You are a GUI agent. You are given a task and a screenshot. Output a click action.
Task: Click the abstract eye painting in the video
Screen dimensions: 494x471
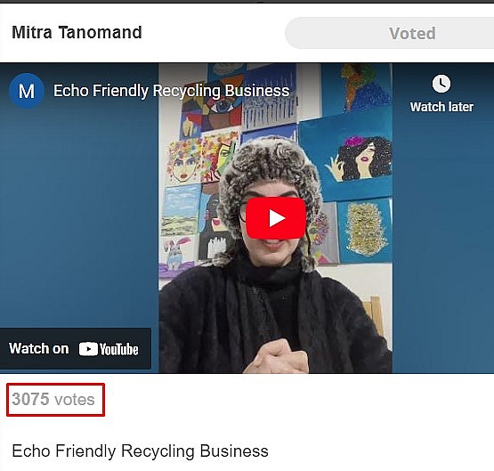[213, 104]
